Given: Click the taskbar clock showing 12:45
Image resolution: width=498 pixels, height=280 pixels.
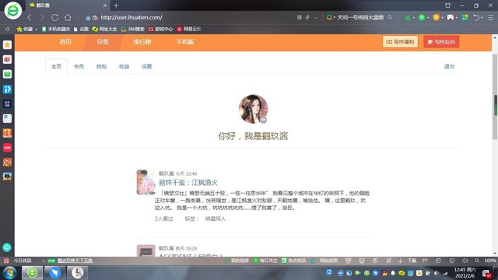Looking at the screenshot, I should tap(465, 273).
